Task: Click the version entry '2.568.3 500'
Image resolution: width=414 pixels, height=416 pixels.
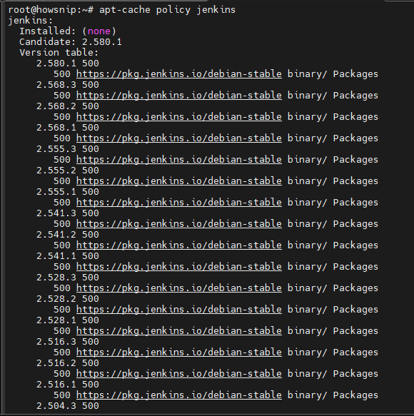Action: click(x=68, y=85)
